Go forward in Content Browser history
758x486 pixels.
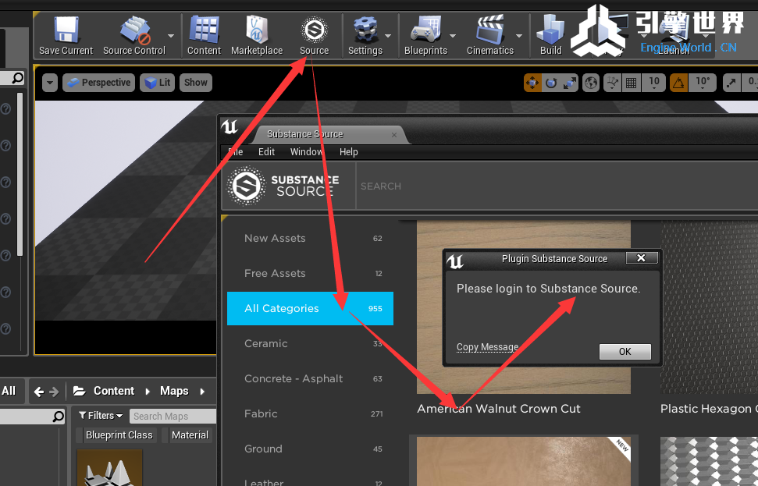(x=54, y=392)
